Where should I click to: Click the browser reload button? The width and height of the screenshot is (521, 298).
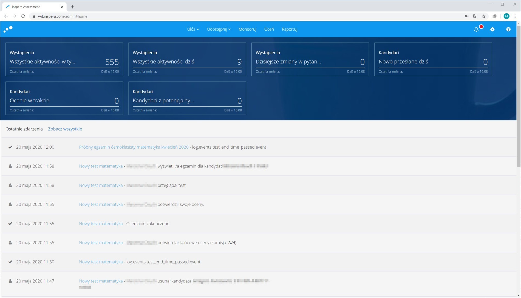[x=23, y=16]
